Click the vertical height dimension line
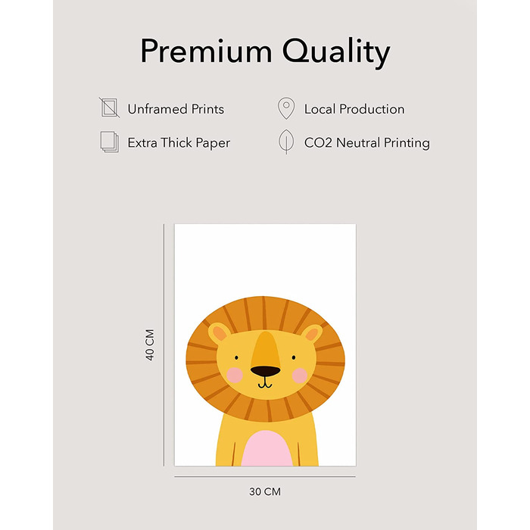The width and height of the screenshot is (530, 530). (164, 344)
